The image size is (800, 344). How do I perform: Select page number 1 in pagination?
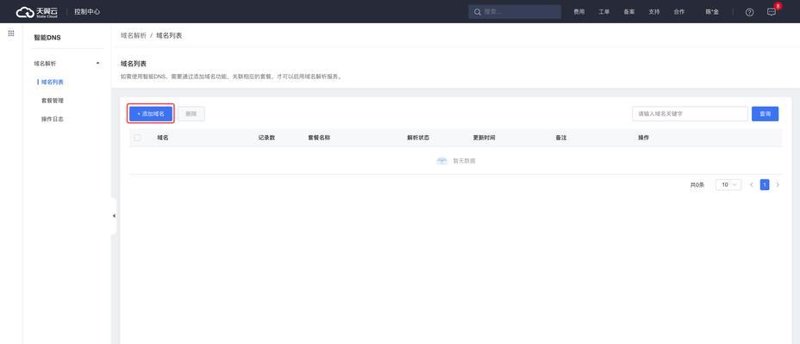(x=765, y=185)
